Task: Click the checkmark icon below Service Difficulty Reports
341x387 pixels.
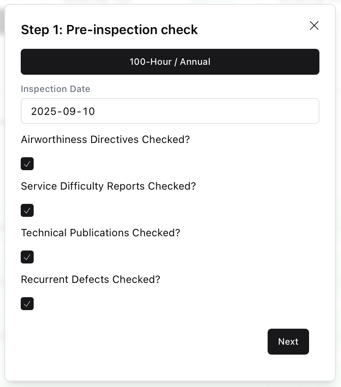Action: coord(27,210)
